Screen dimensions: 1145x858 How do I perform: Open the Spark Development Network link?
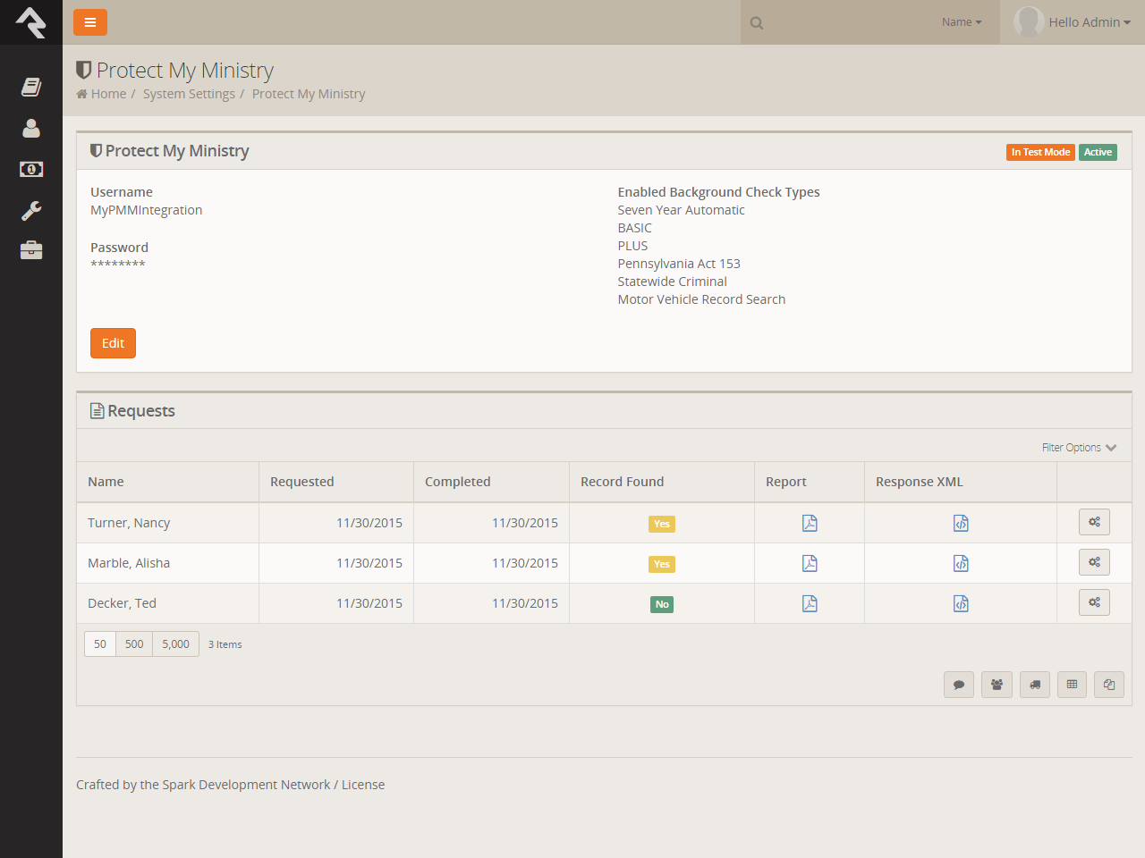[x=246, y=785]
